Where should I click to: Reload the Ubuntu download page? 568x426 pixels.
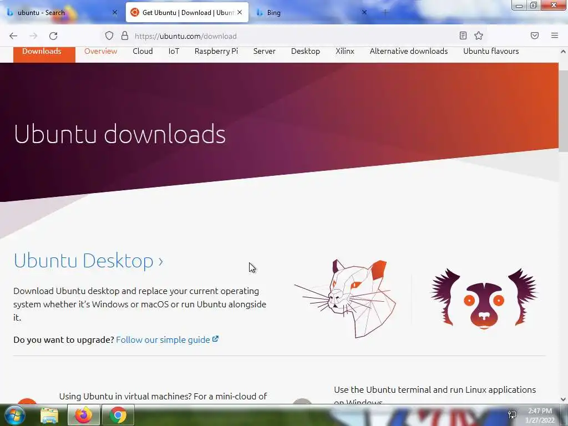click(x=53, y=36)
